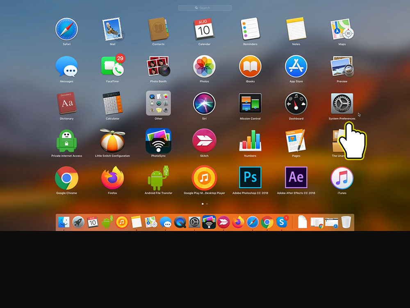410x308 pixels.
Task: Select the first Launchpad page dot
Action: pos(203,204)
